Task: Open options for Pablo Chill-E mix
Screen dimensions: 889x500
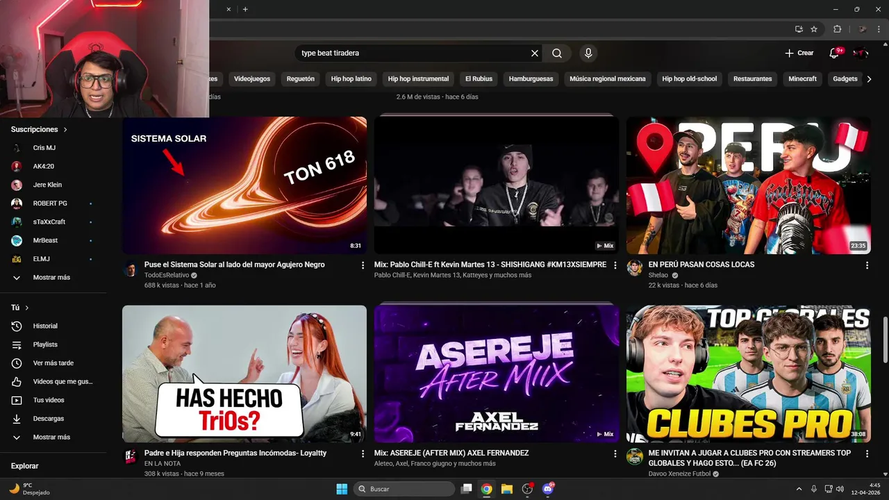Action: (x=615, y=265)
